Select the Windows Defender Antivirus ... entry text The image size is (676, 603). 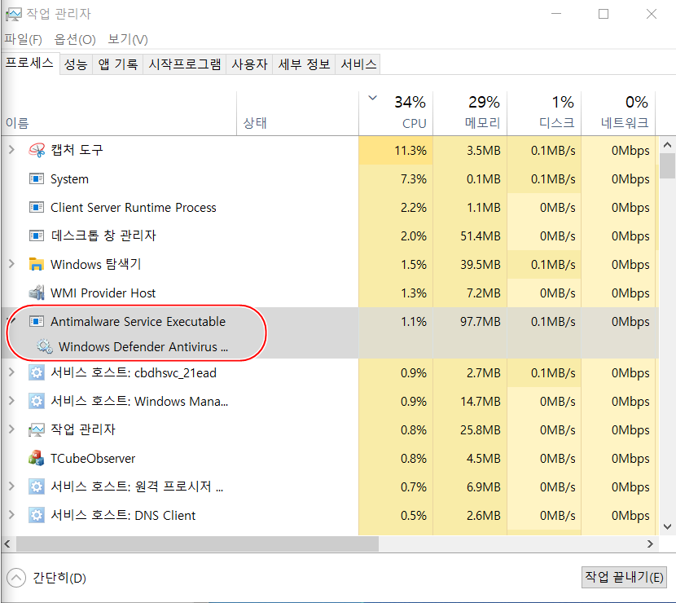point(143,347)
